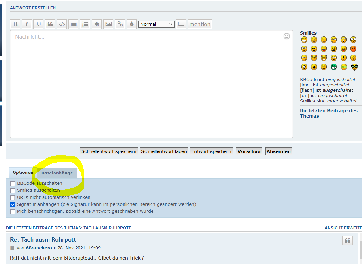Insert an image with the picture icon
Screen dimensions: 362x264
coord(108,24)
